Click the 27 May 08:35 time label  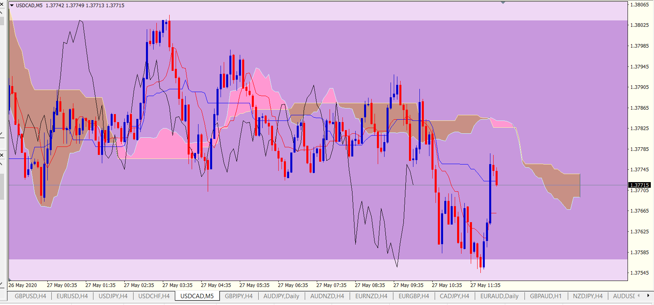pos(370,285)
